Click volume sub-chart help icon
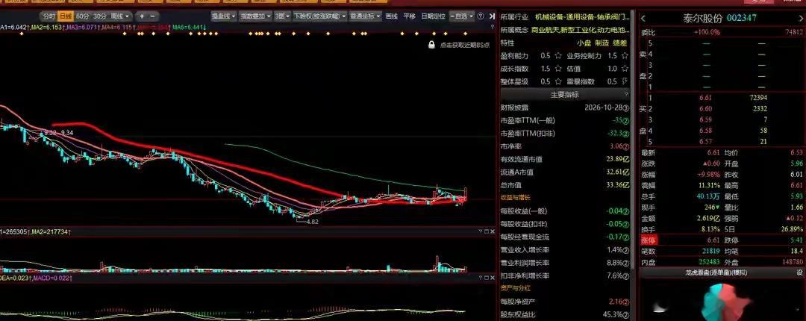Image resolution: width=806 pixels, height=321 pixels. click(x=480, y=232)
